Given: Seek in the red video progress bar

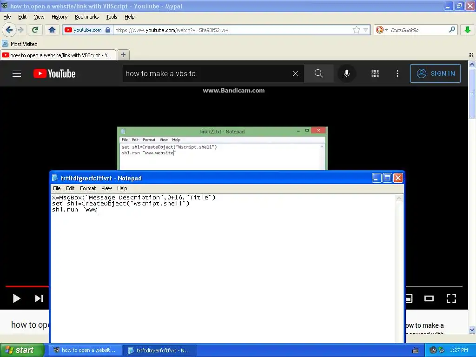Looking at the screenshot, I should (x=27, y=286).
